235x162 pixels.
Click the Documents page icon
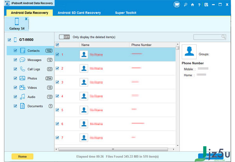(22, 106)
